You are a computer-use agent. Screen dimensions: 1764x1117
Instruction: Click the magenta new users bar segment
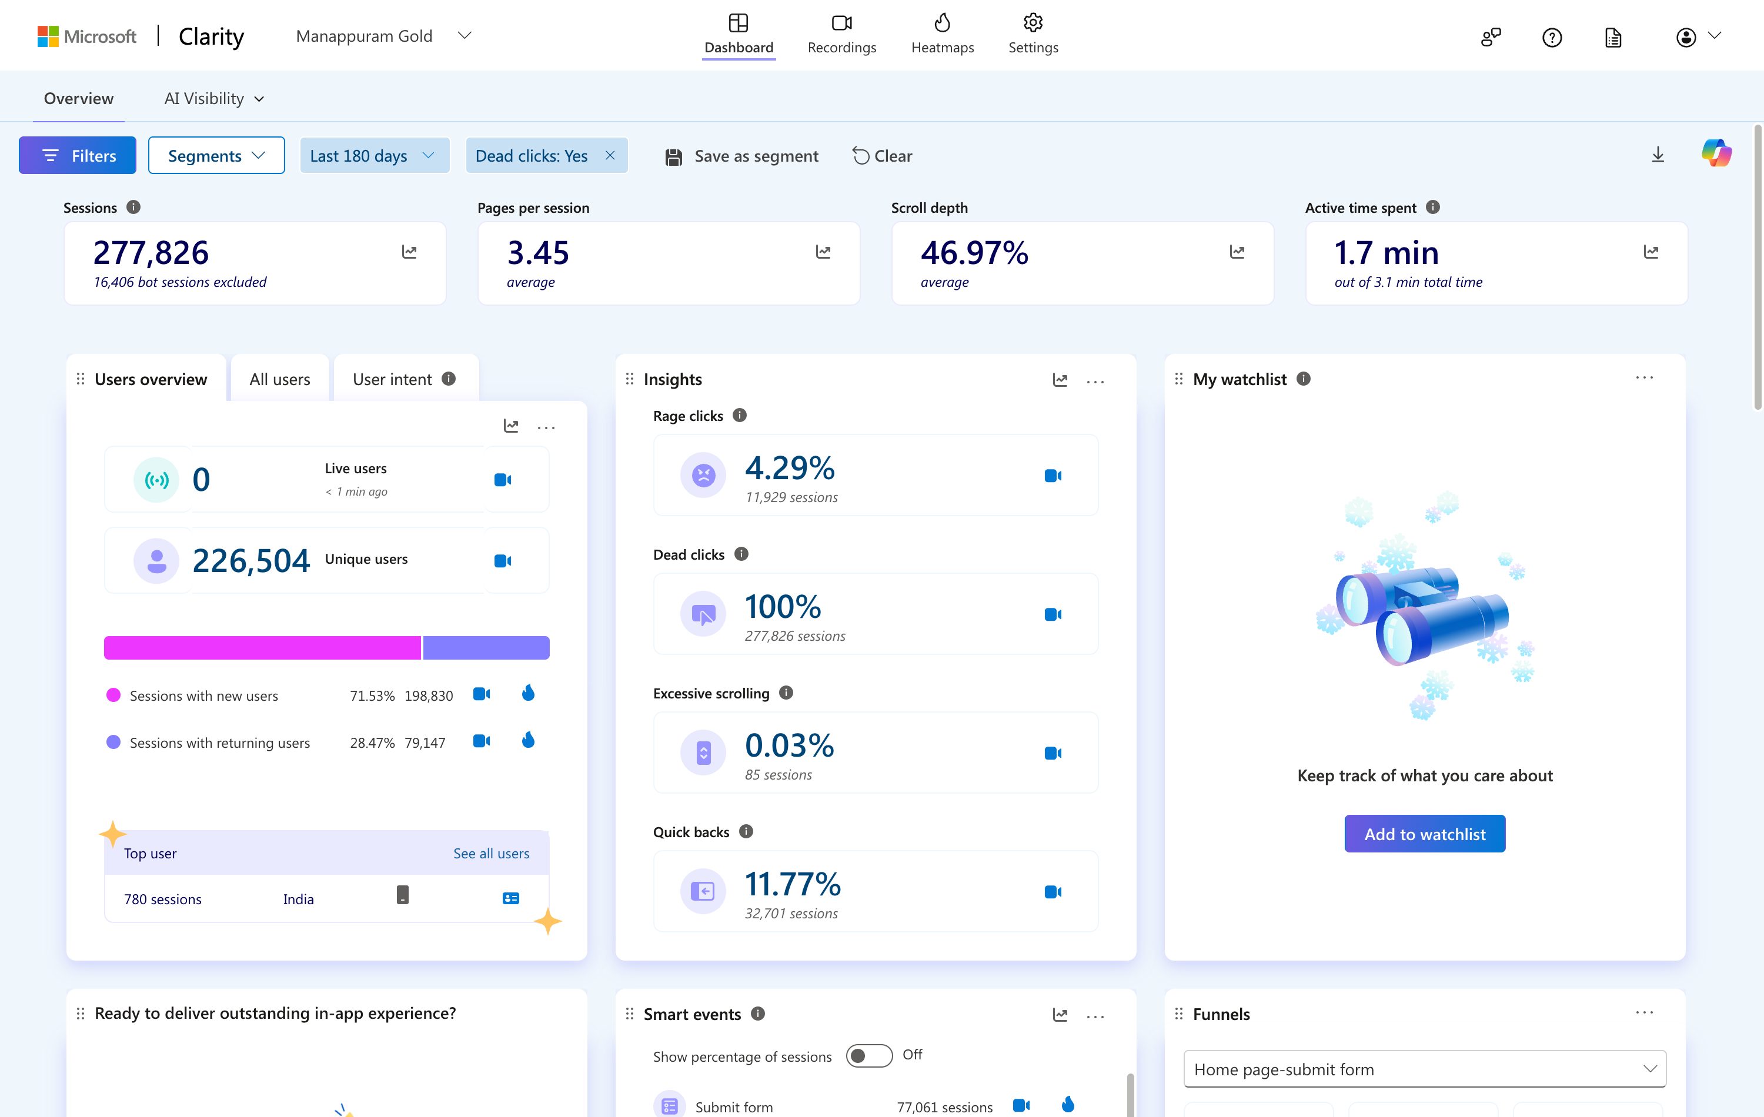point(262,647)
